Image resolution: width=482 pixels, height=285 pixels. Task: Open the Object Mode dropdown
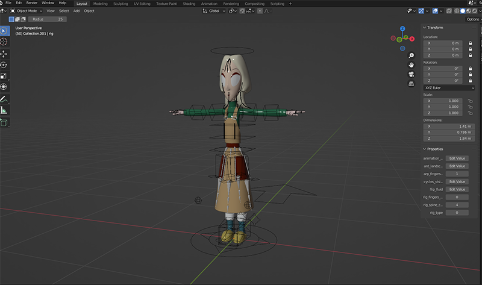[x=27, y=11]
